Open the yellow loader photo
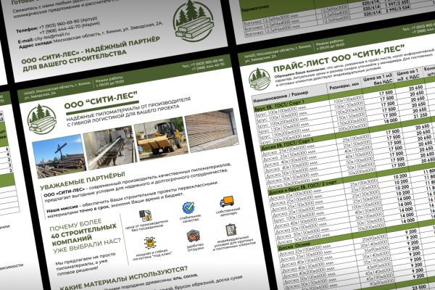This screenshot has width=435, height=290. [162, 138]
